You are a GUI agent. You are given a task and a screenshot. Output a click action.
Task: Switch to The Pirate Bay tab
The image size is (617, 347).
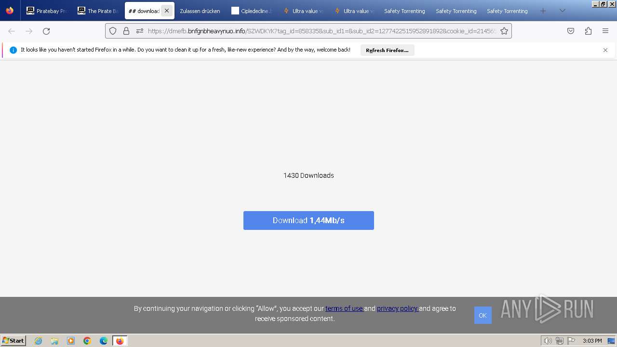pyautogui.click(x=99, y=11)
